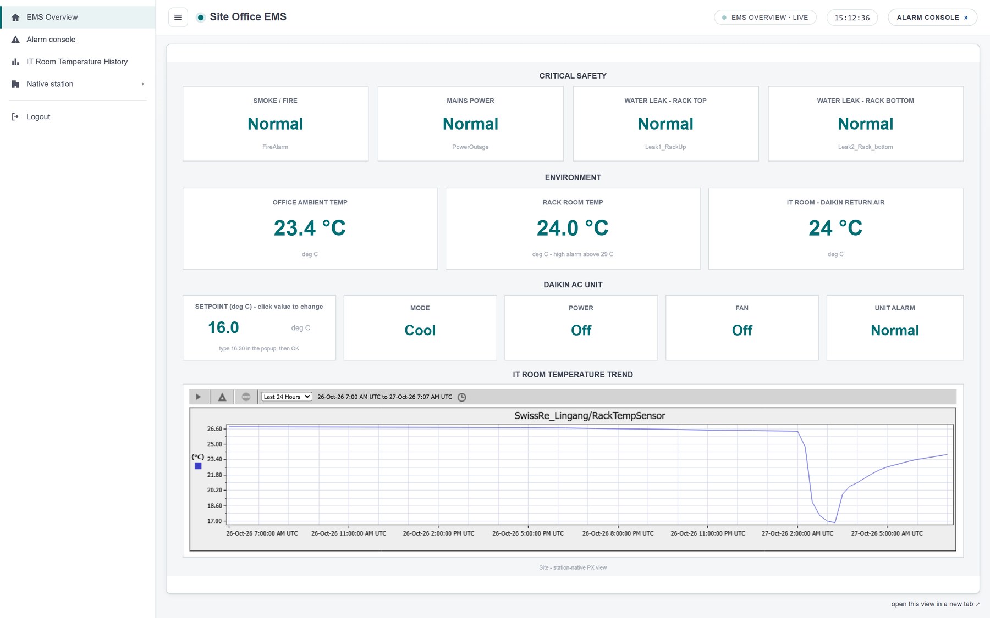This screenshot has height=618, width=990.
Task: Open the Last 24 Hours time range dropdown
Action: (x=287, y=397)
